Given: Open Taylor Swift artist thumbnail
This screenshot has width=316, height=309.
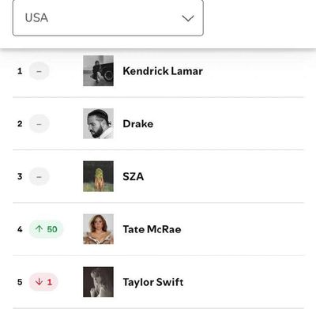Looking at the screenshot, I should point(98,282).
